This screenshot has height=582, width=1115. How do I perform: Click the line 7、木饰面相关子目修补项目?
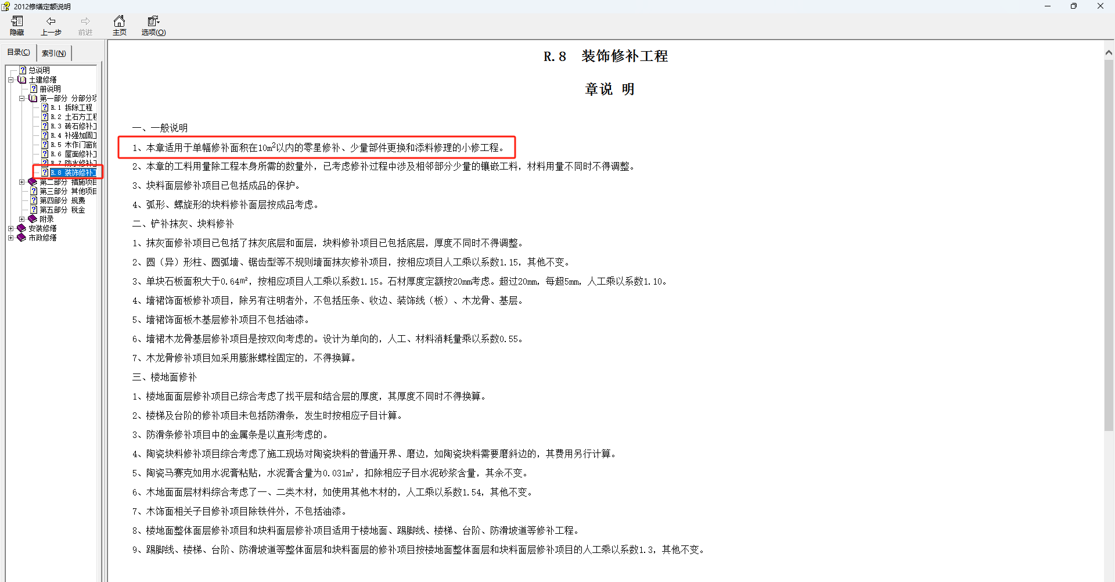point(240,511)
